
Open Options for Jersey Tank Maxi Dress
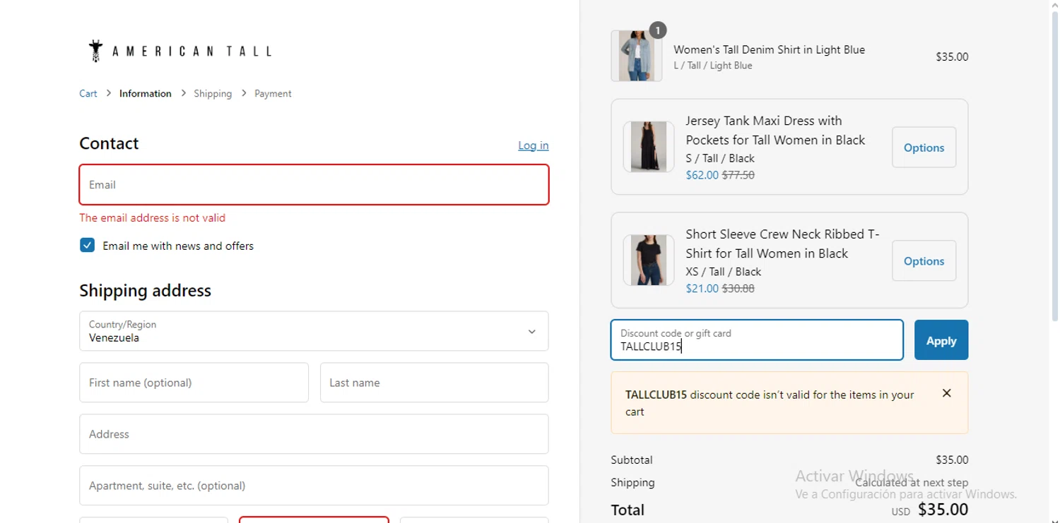[924, 148]
